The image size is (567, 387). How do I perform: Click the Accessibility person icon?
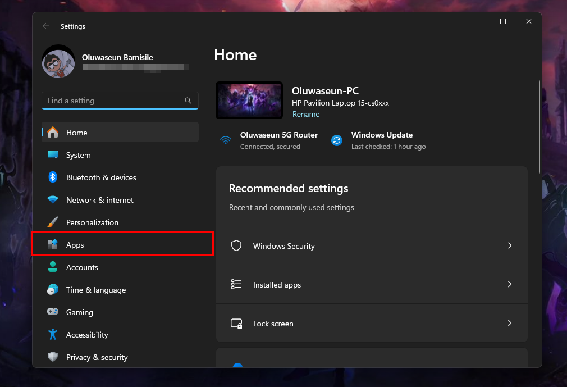click(x=54, y=335)
